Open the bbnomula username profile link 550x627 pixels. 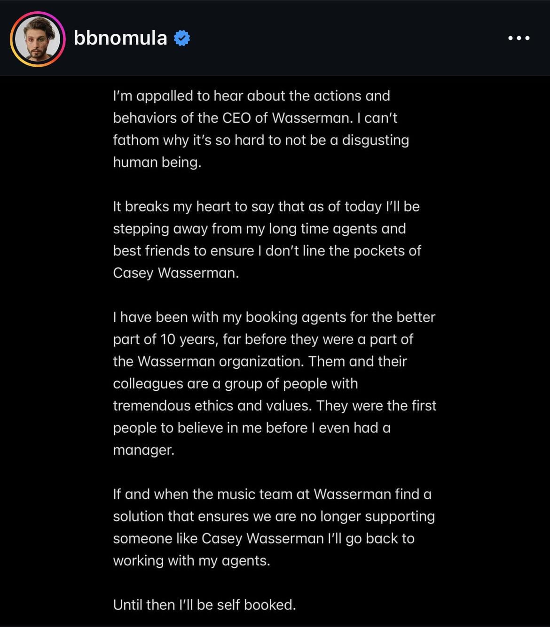point(120,38)
